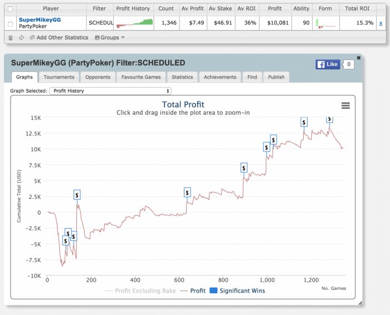Screen dimensions: 390x315
Task: Click the significant win marker near 2.5K at game 130
Action: click(77, 195)
